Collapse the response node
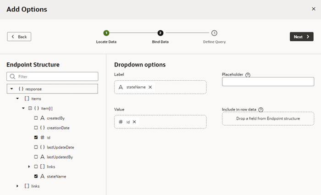The image size is (321, 195). (x=11, y=89)
